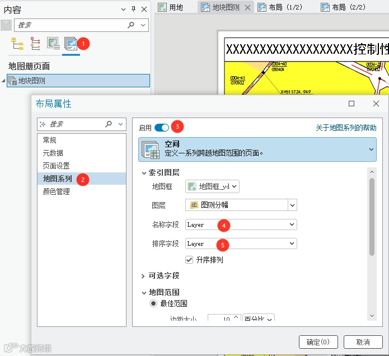This screenshot has height=356, width=389.
Task: Close the 地块图则 tab
Action: click(x=247, y=7)
